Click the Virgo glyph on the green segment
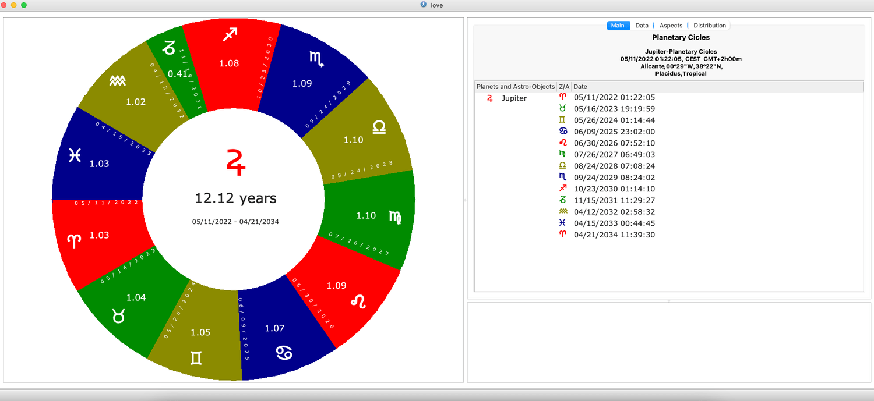This screenshot has width=874, height=401. coord(395,217)
